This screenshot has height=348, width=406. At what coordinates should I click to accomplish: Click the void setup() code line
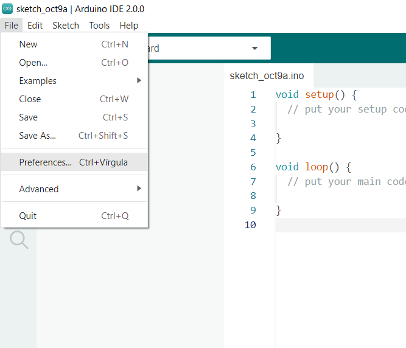click(316, 95)
